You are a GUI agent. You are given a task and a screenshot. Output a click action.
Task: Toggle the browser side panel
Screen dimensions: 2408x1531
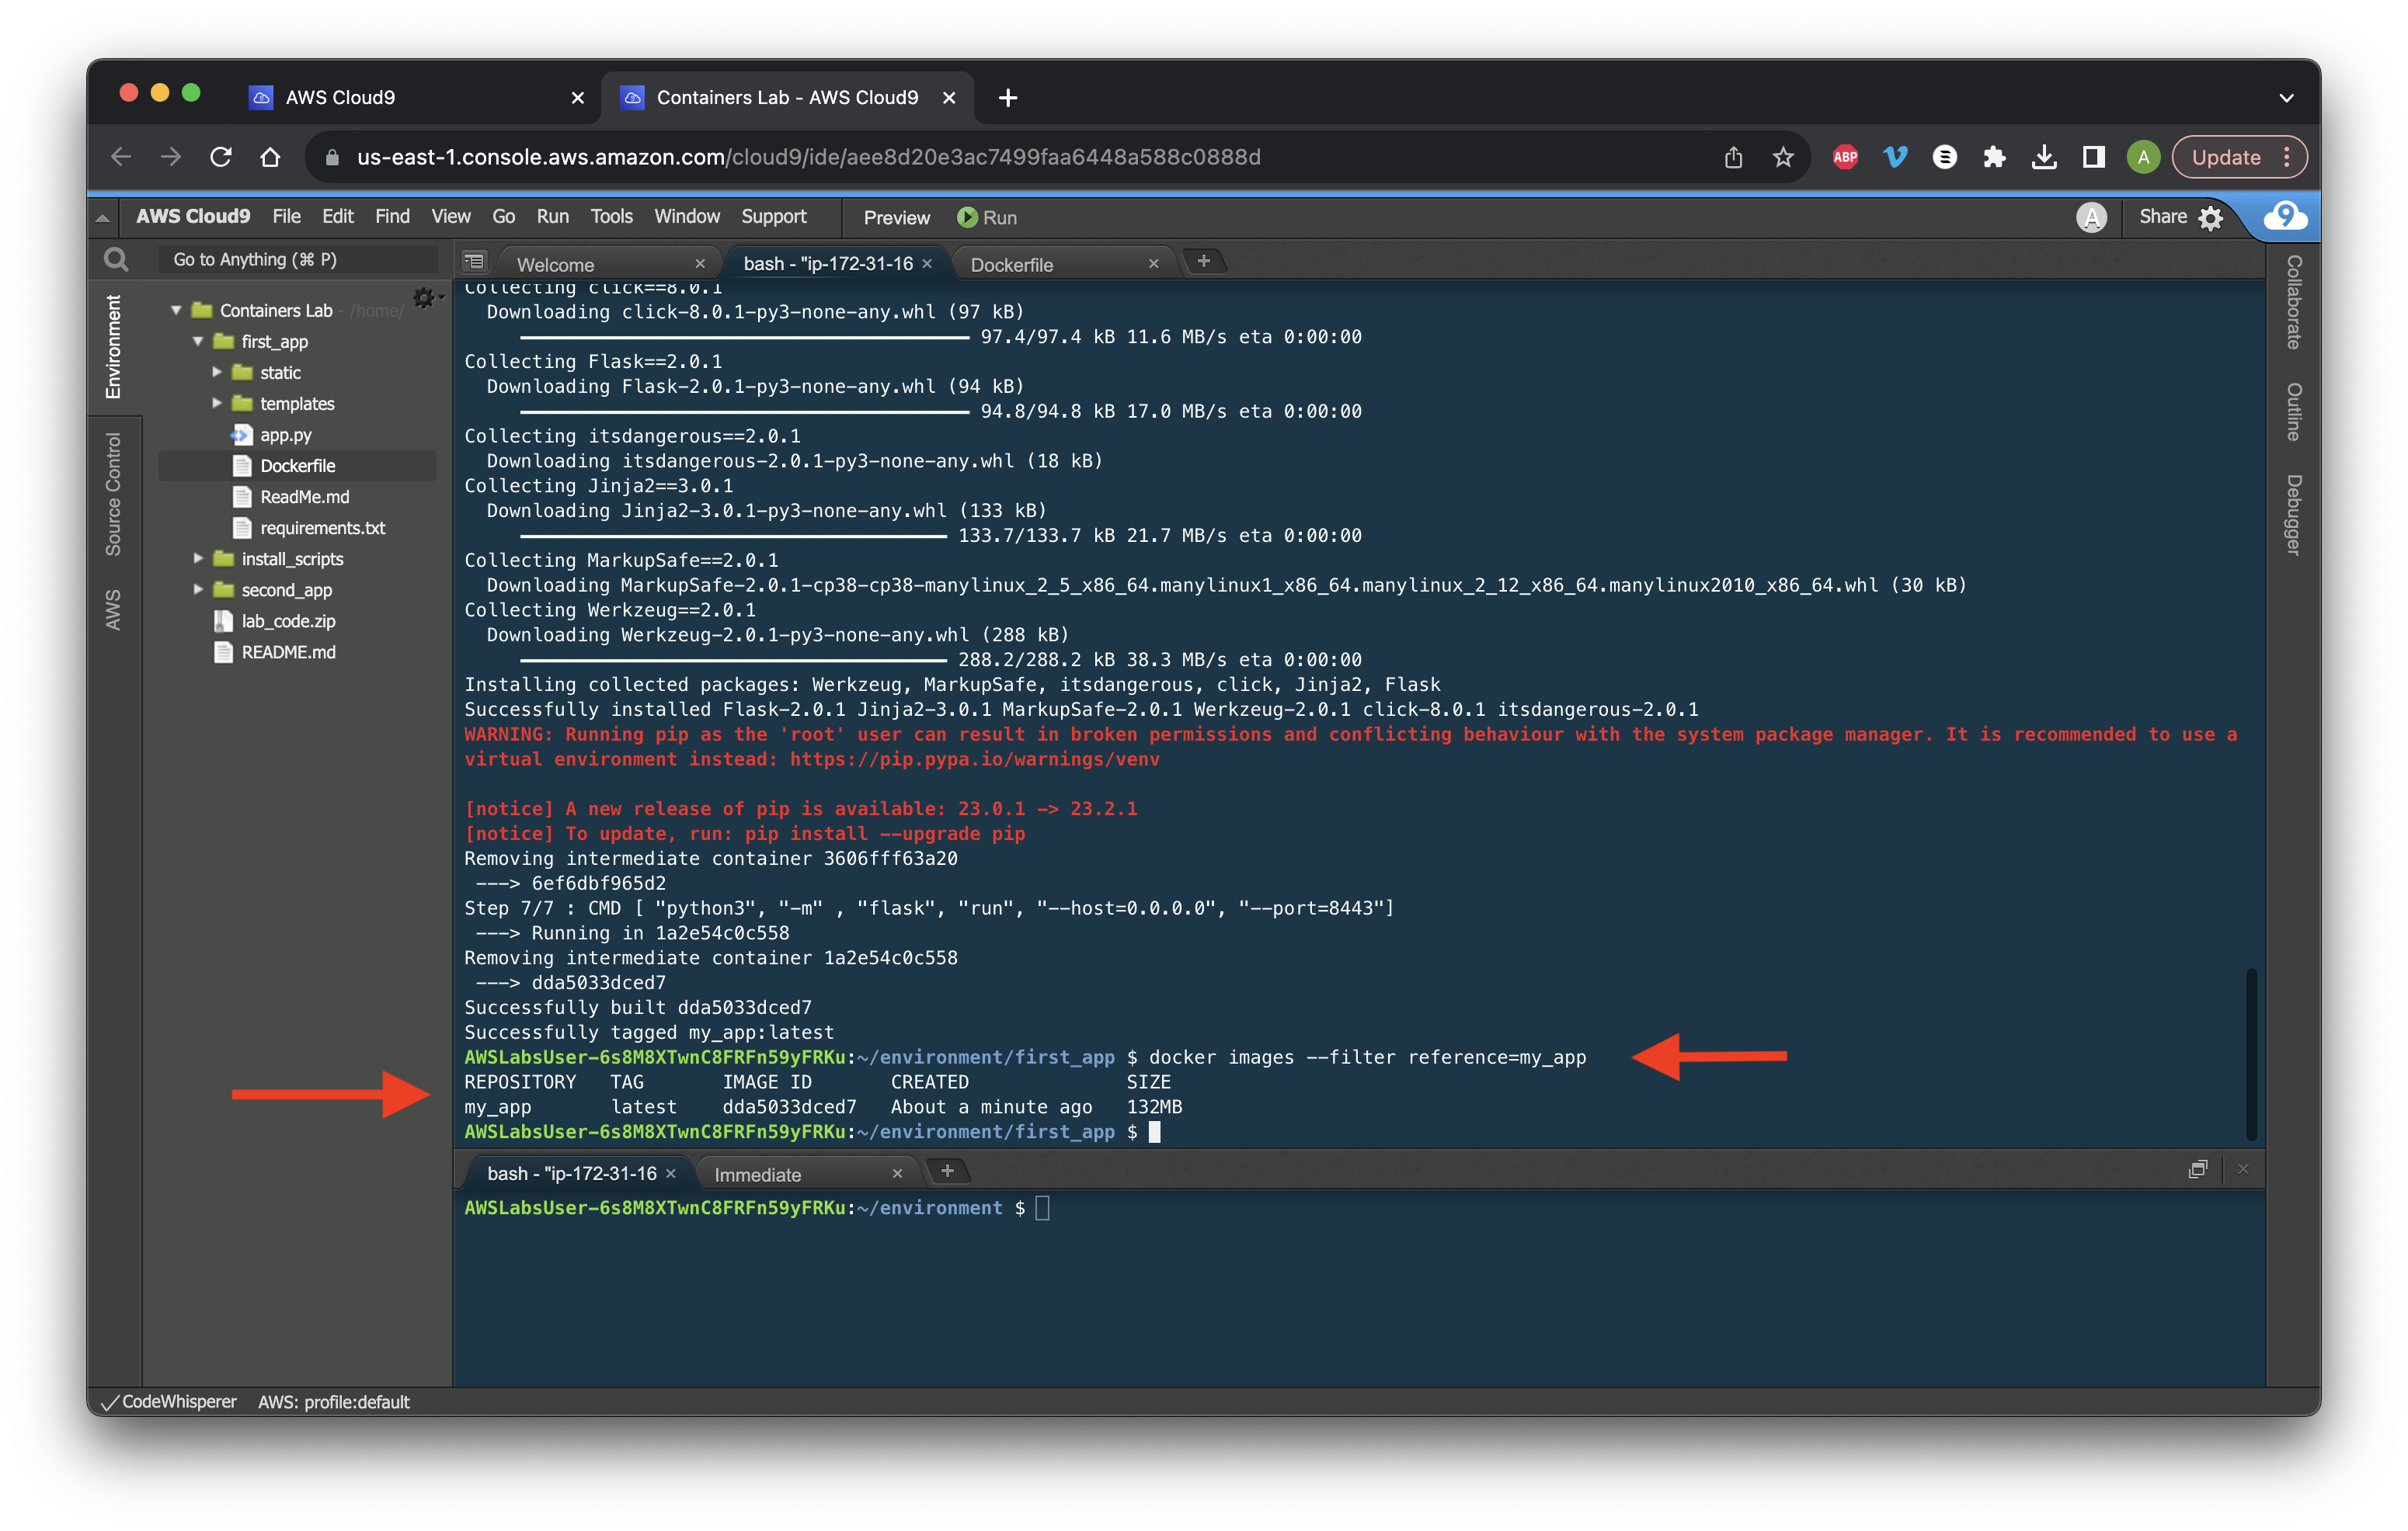[2093, 157]
